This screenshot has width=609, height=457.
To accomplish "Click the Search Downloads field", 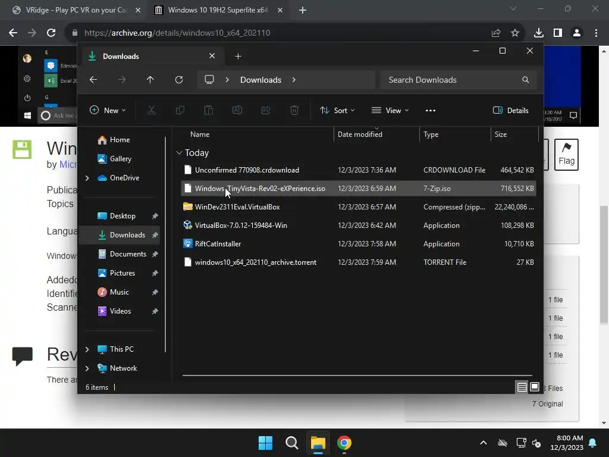I will point(459,80).
